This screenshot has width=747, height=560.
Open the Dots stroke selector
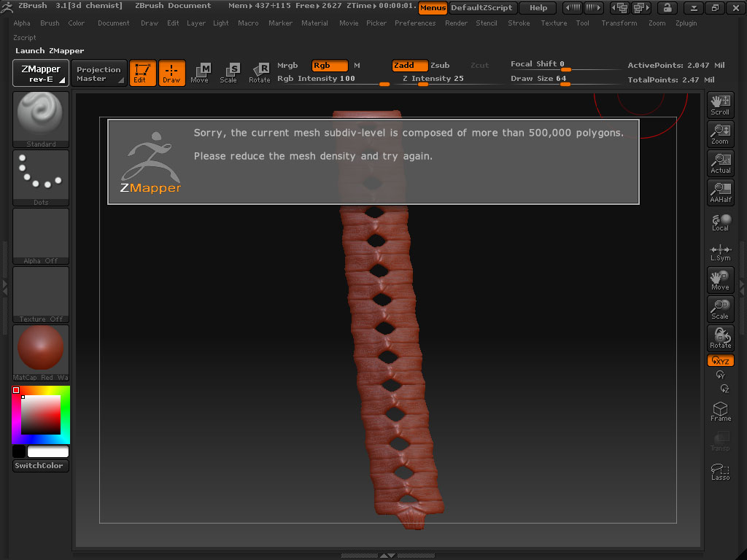pyautogui.click(x=41, y=178)
